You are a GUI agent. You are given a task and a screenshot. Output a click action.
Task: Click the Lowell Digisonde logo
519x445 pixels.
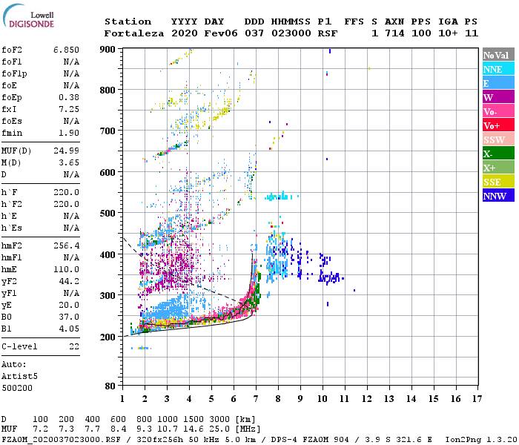(28, 16)
